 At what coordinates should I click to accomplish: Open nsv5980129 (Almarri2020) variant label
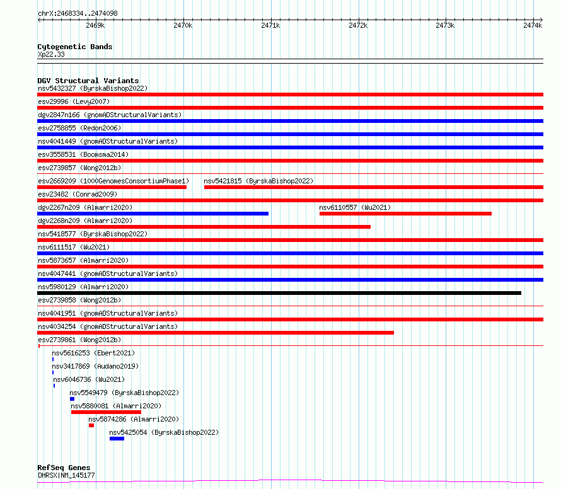83,287
